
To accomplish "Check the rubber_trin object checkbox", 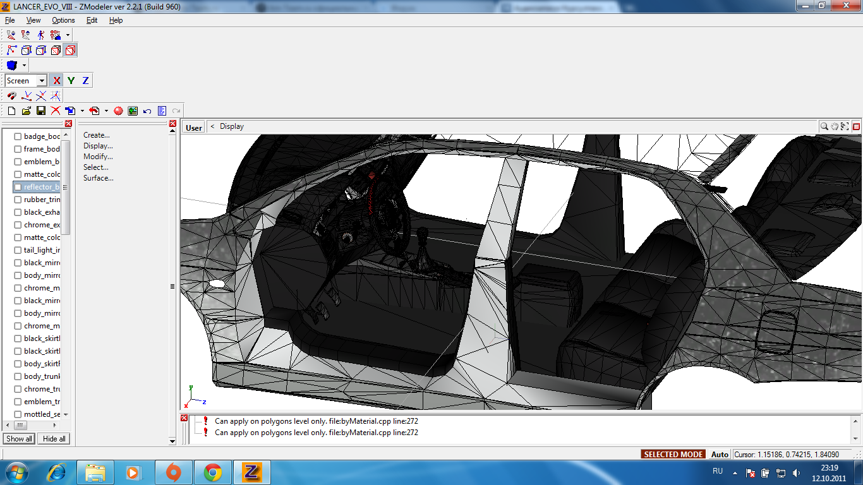I will pos(18,200).
